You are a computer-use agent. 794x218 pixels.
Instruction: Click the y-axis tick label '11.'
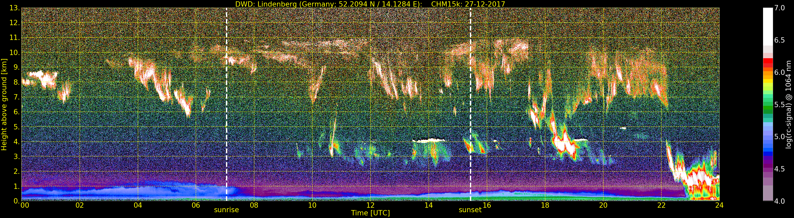point(15,38)
